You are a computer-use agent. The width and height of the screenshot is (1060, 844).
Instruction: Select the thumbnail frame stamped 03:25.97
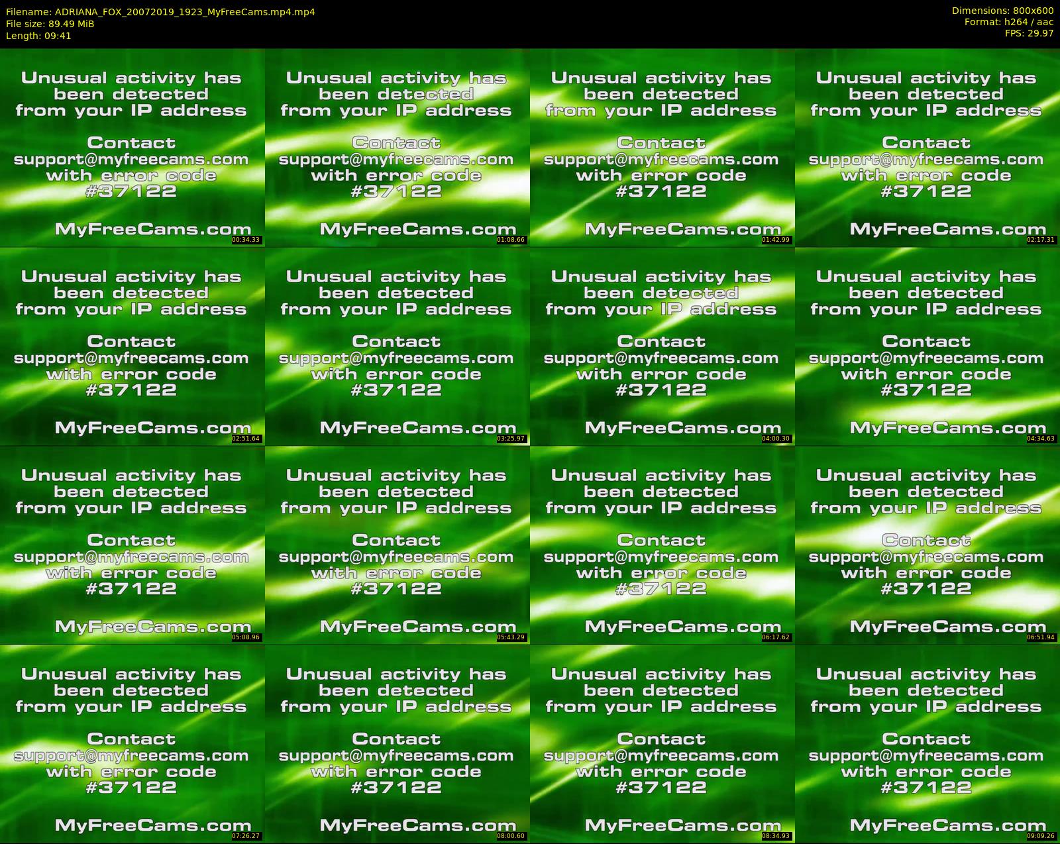click(397, 346)
